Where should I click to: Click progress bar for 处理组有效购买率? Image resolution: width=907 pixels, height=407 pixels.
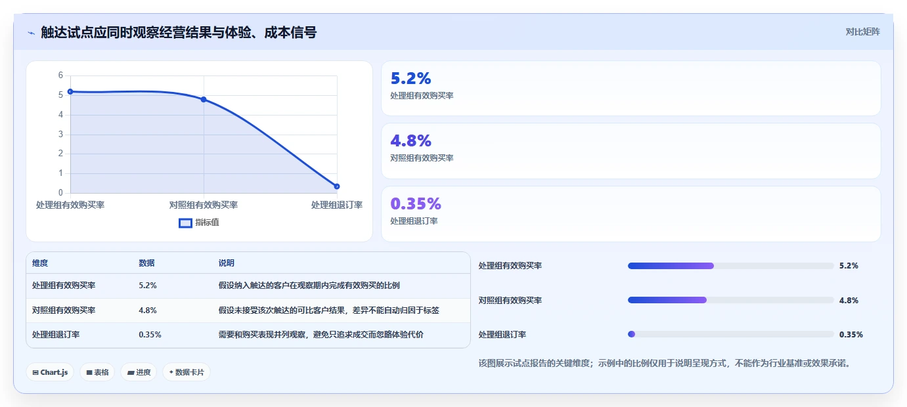(731, 266)
